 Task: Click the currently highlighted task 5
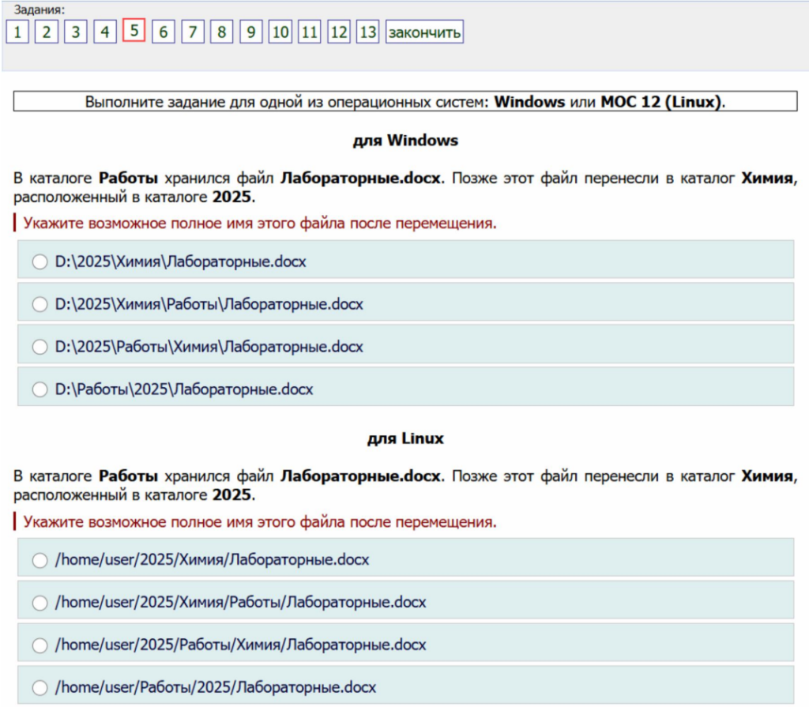134,31
